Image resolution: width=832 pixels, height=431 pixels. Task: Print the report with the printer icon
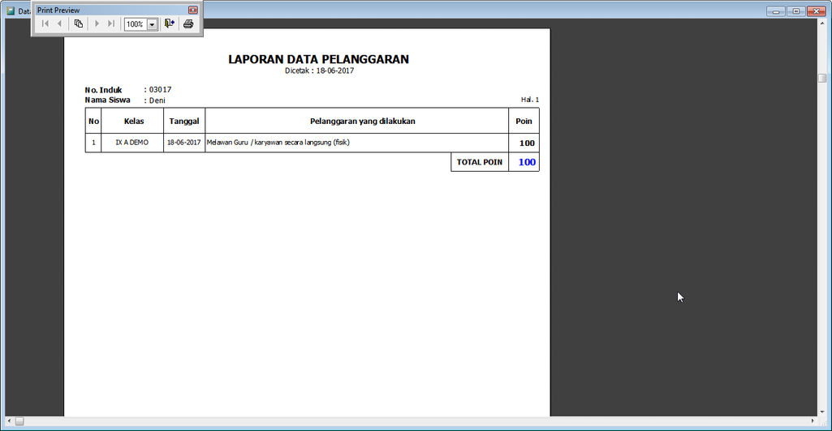[188, 24]
